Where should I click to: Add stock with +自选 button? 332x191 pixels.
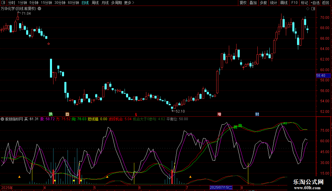pyautogui.click(x=315, y=3)
